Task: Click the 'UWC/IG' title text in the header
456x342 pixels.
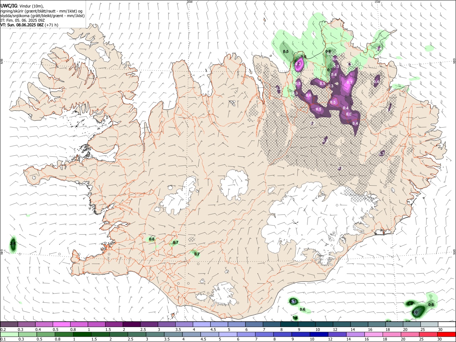Action: [9, 5]
